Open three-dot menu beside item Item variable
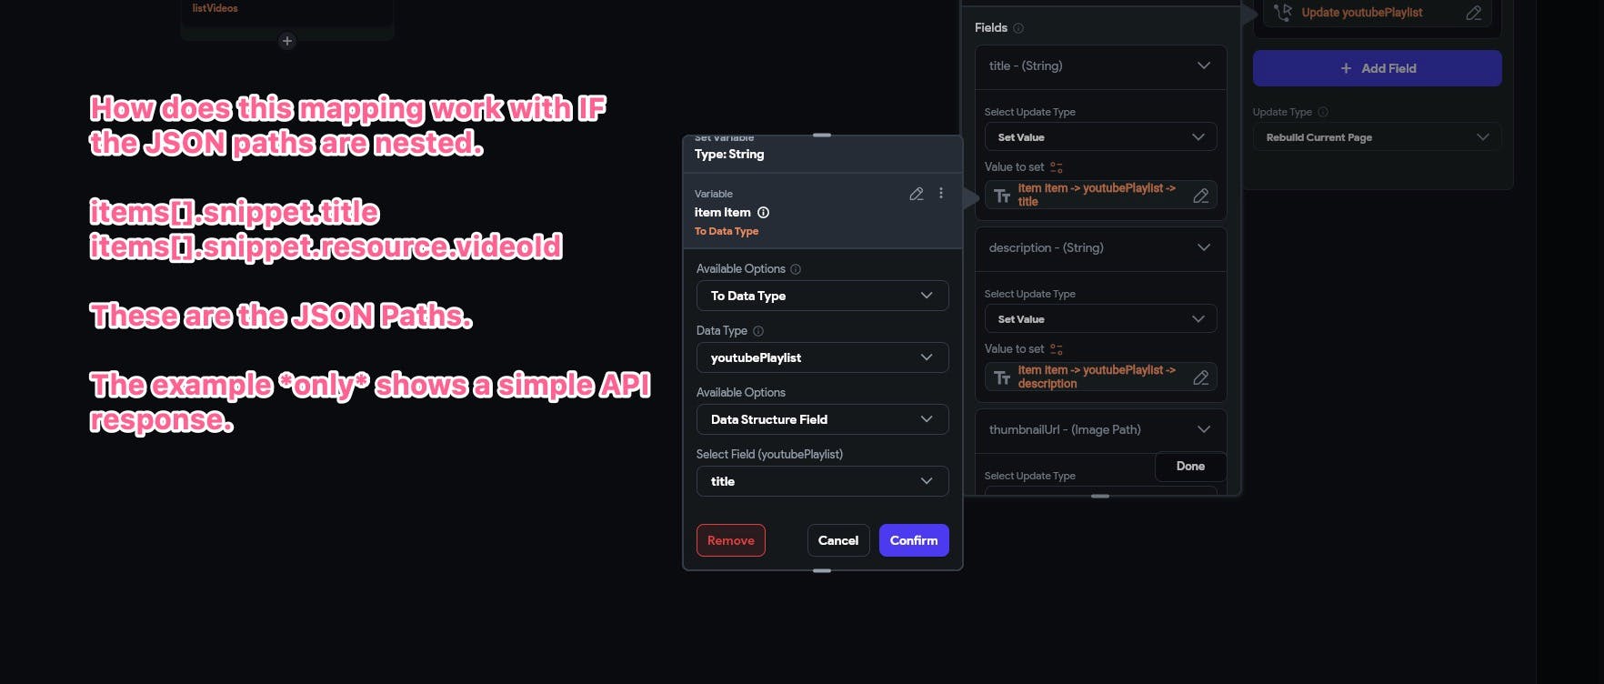Screen dimensions: 1604x684 tap(941, 194)
